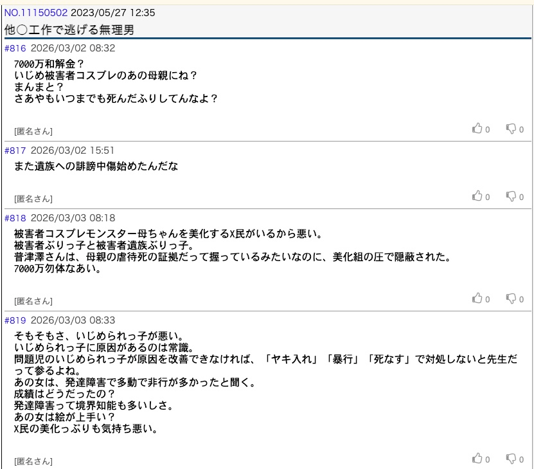Thumbs up post #819

pos(477,459)
